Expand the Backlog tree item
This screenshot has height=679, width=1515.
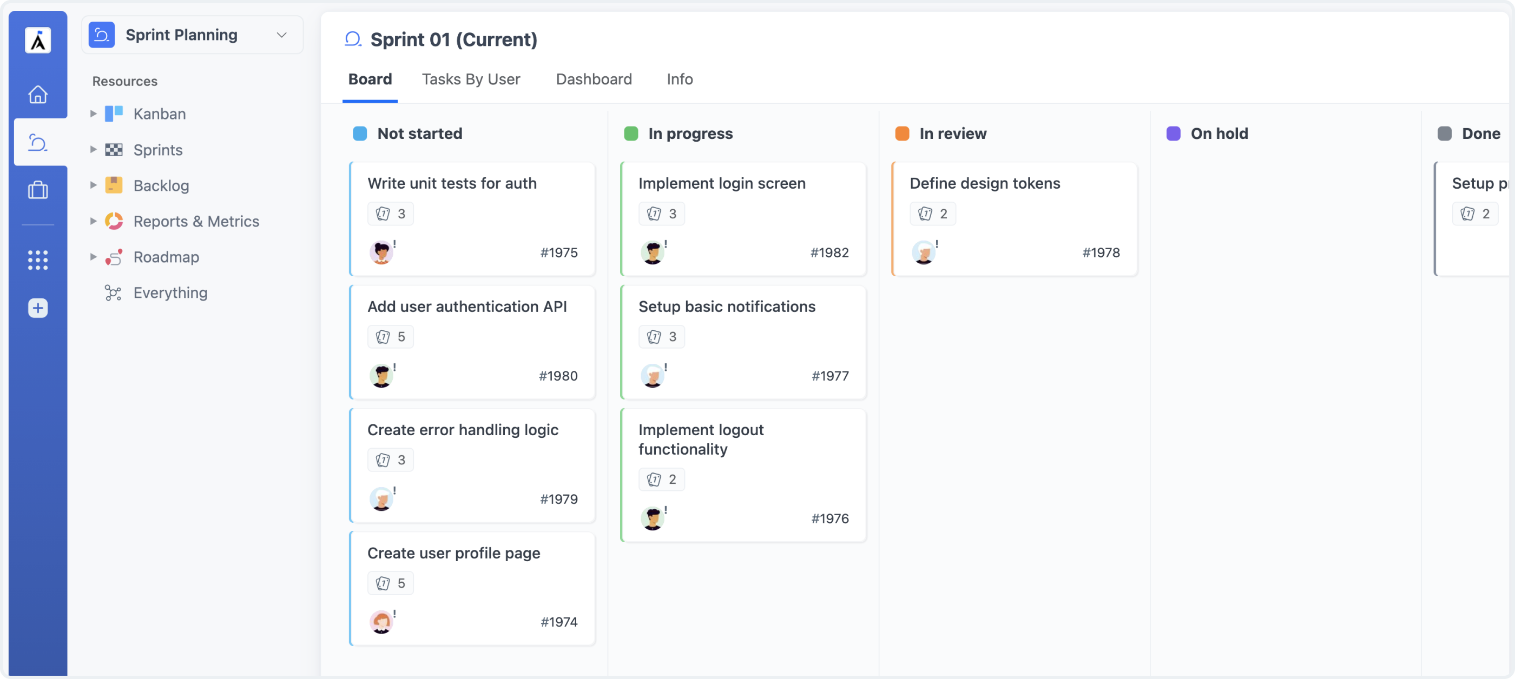point(93,185)
